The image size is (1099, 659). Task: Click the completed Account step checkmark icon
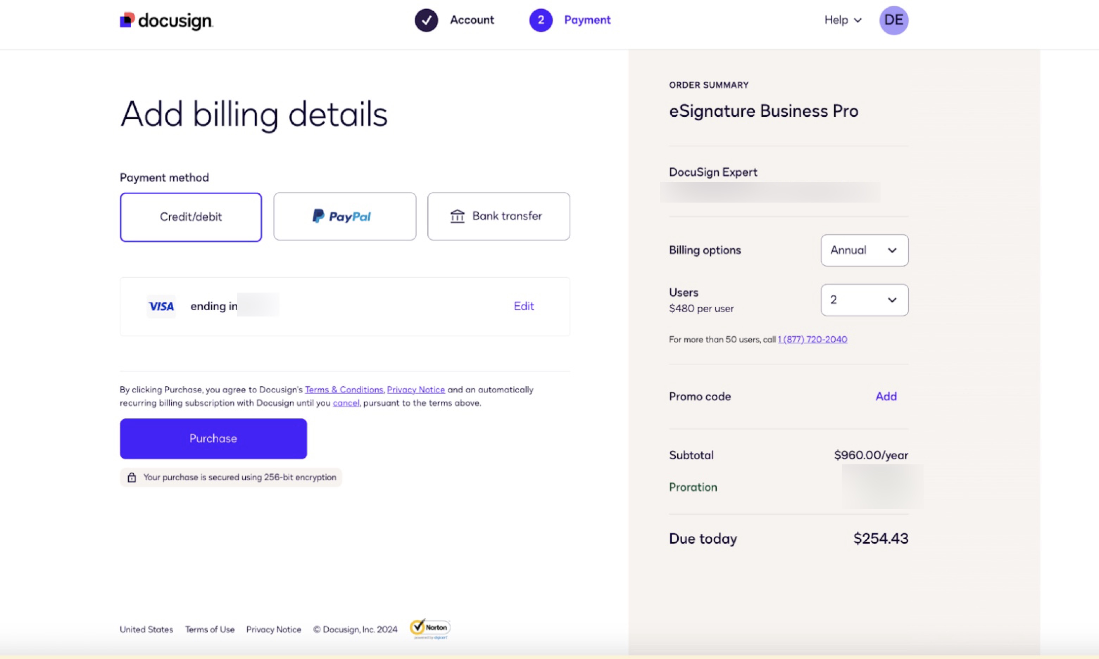click(426, 20)
